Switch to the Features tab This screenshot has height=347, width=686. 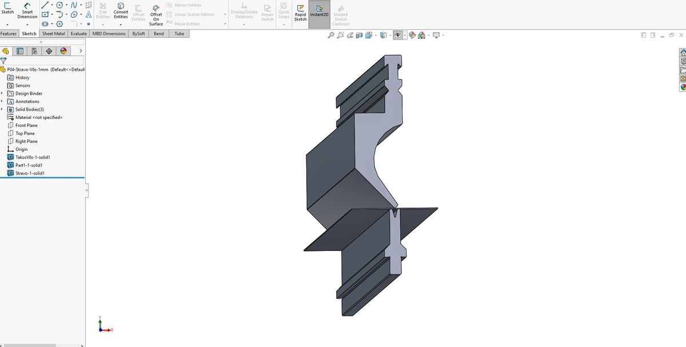click(x=9, y=34)
